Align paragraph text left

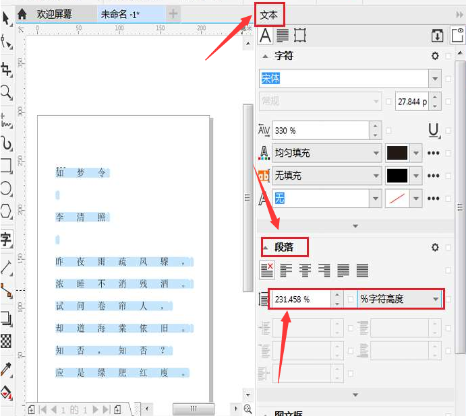pyautogui.click(x=286, y=271)
